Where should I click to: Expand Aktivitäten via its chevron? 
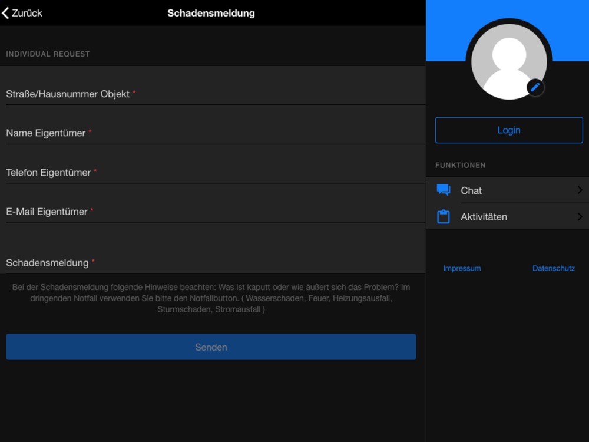(x=580, y=216)
